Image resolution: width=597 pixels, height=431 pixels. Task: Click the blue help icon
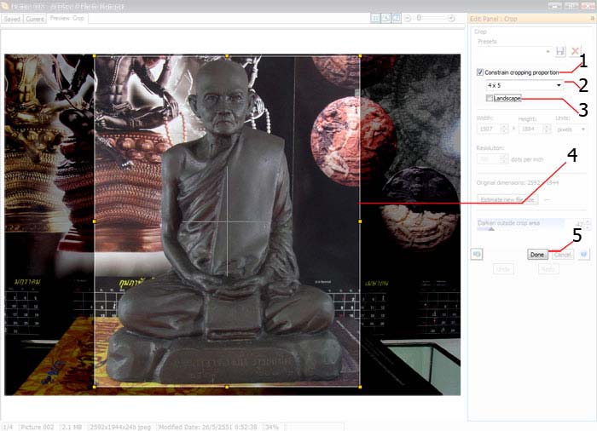click(x=583, y=254)
